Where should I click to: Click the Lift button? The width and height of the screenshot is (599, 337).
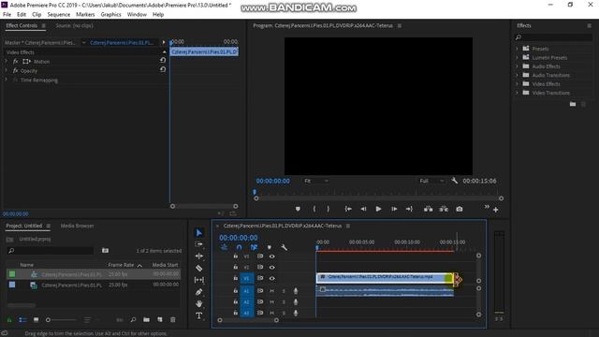(x=429, y=209)
